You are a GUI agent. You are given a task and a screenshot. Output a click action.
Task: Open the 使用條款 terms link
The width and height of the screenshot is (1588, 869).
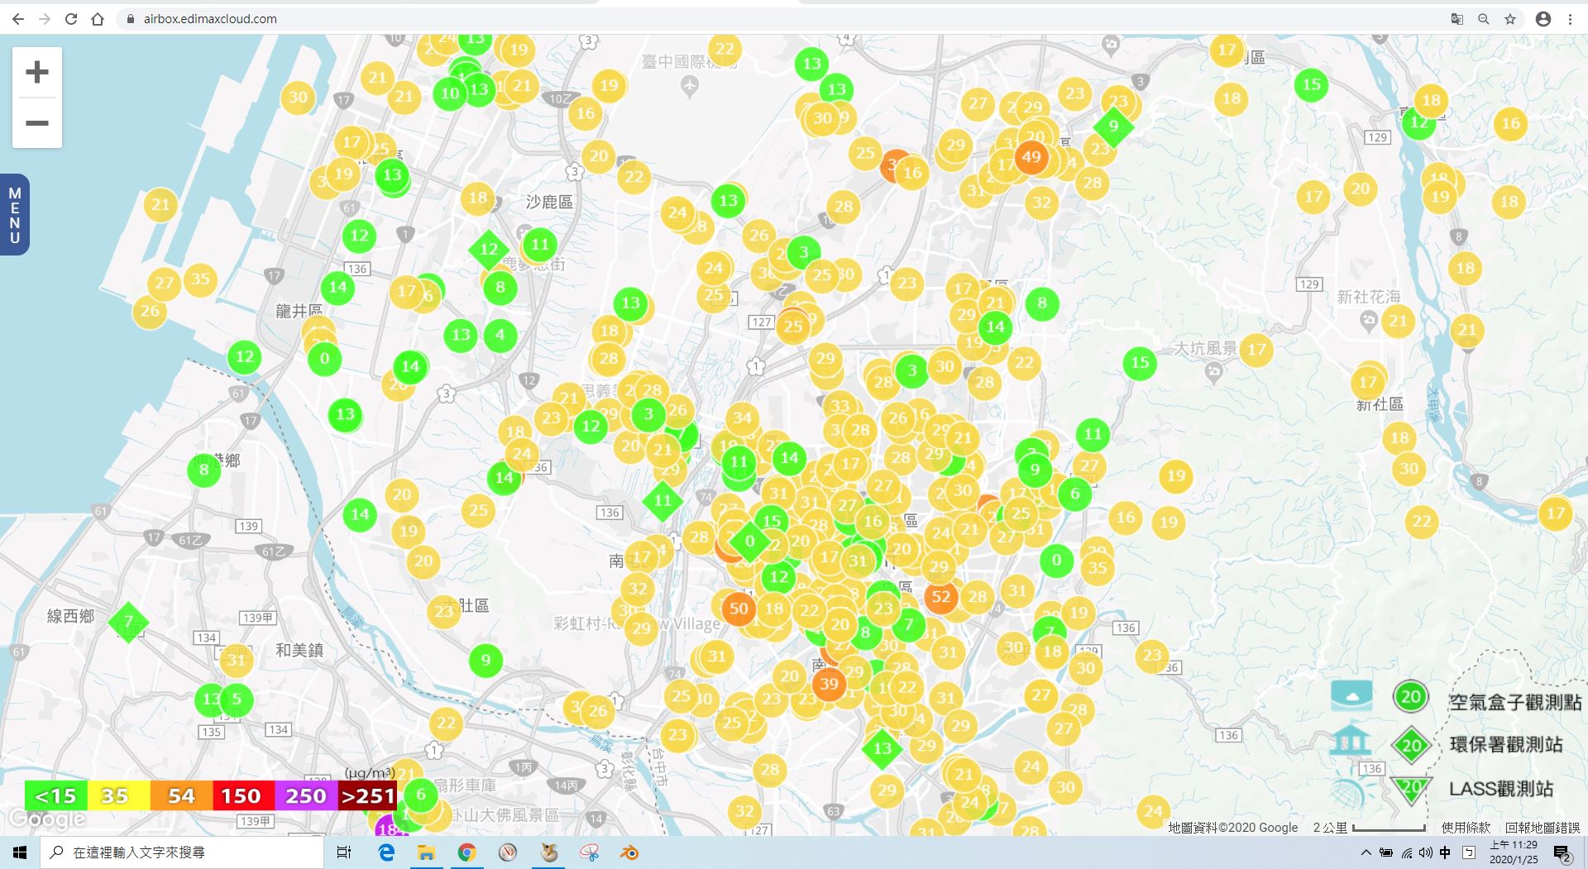tap(1466, 828)
